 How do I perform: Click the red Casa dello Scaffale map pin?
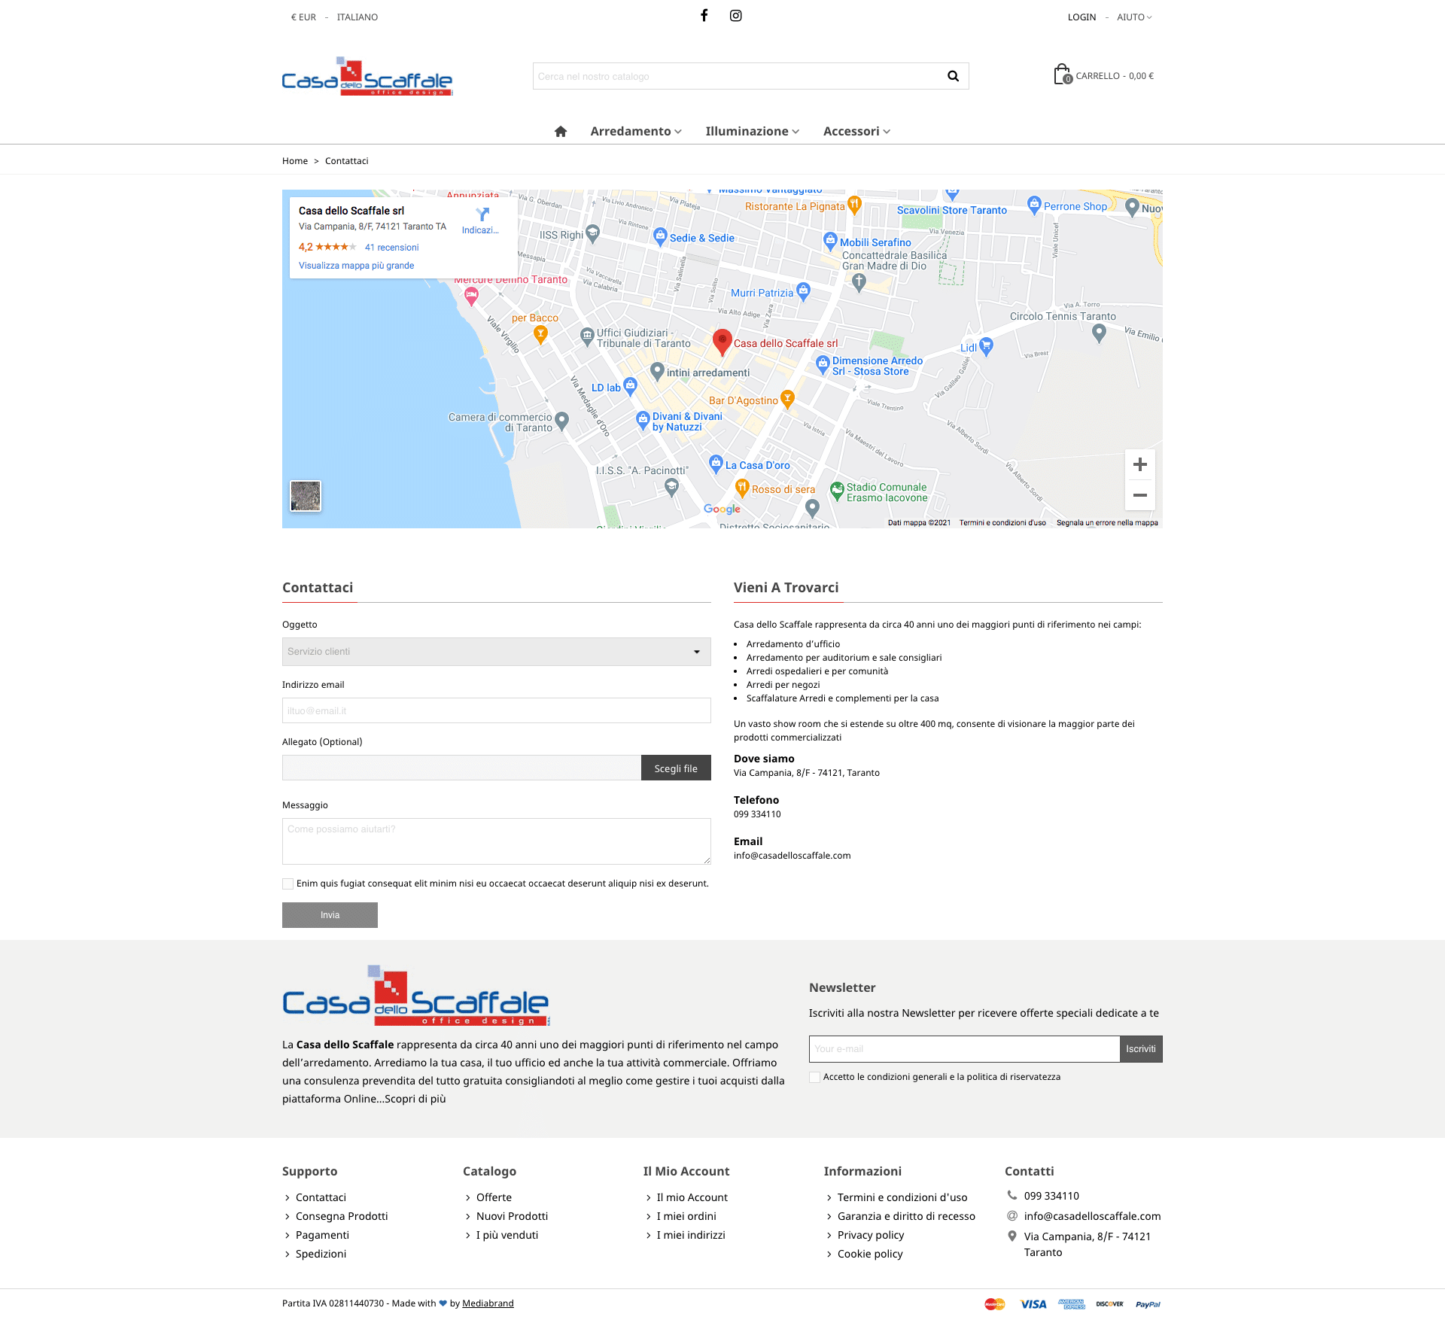(x=722, y=342)
